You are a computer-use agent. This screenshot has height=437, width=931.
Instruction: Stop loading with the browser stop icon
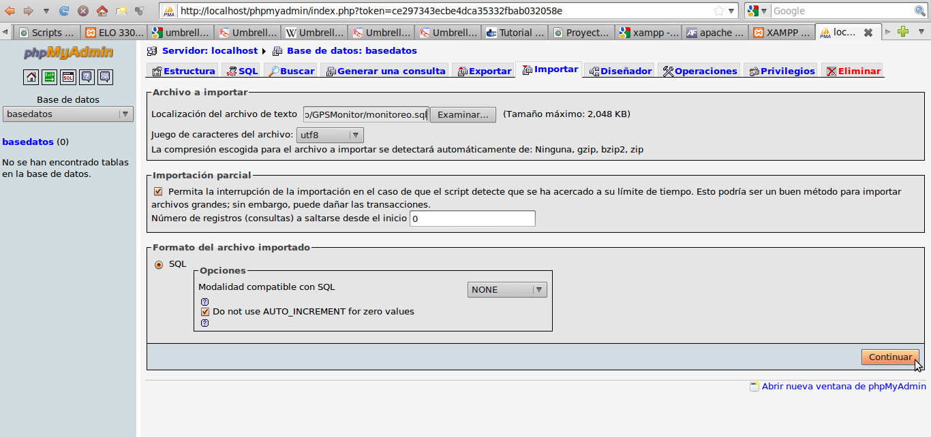pyautogui.click(x=82, y=11)
